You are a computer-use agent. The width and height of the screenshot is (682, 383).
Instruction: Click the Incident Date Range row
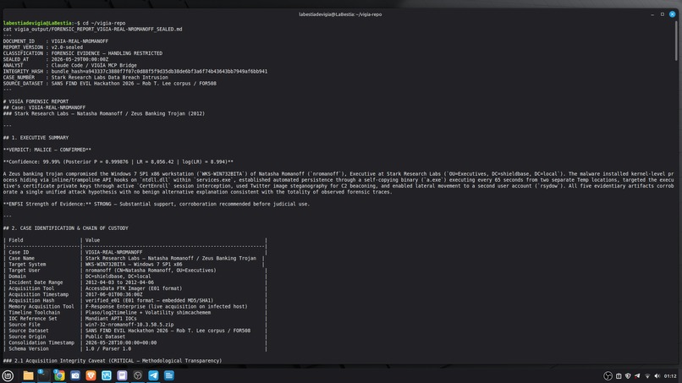(x=135, y=282)
